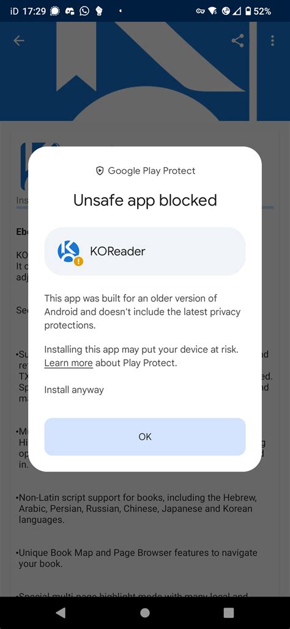Tap the back arrow in the top bar

(19, 40)
